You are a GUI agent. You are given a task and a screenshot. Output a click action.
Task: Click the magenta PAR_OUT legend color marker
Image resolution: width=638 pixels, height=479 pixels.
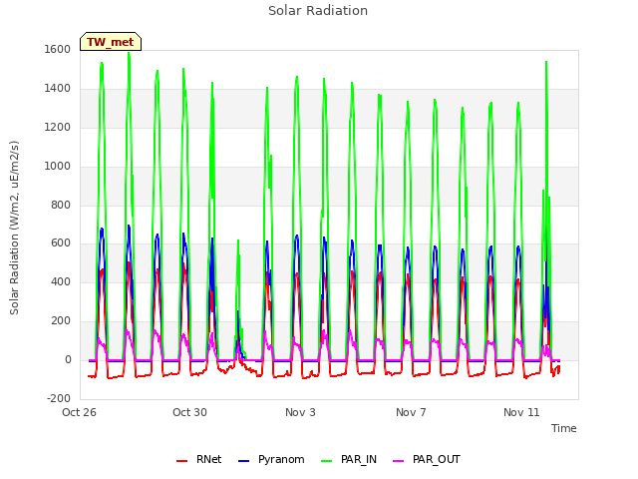coord(399,461)
